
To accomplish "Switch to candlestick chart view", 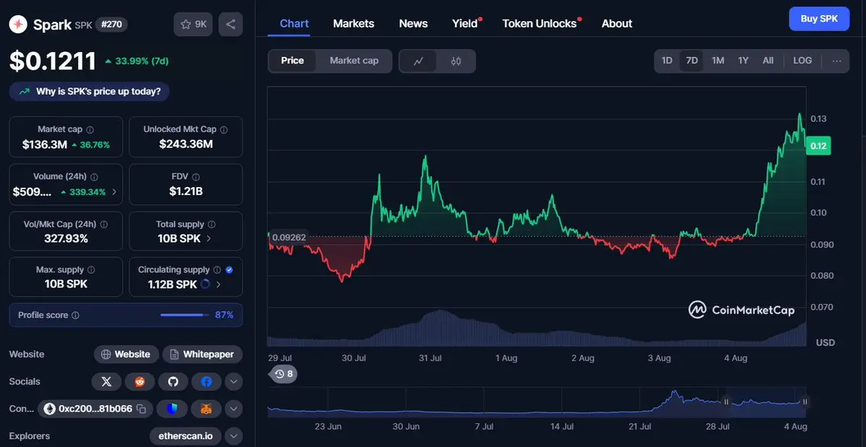I will 456,61.
